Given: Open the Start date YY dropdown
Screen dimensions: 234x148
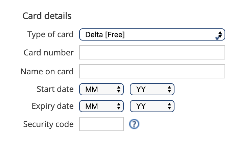Looking at the screenshot, I should (152, 89).
